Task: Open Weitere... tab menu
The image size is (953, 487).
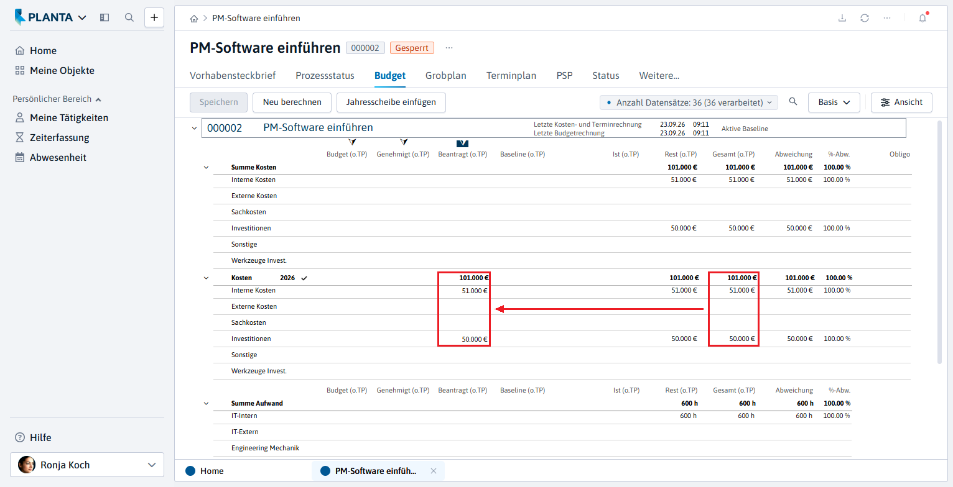Action: tap(659, 76)
